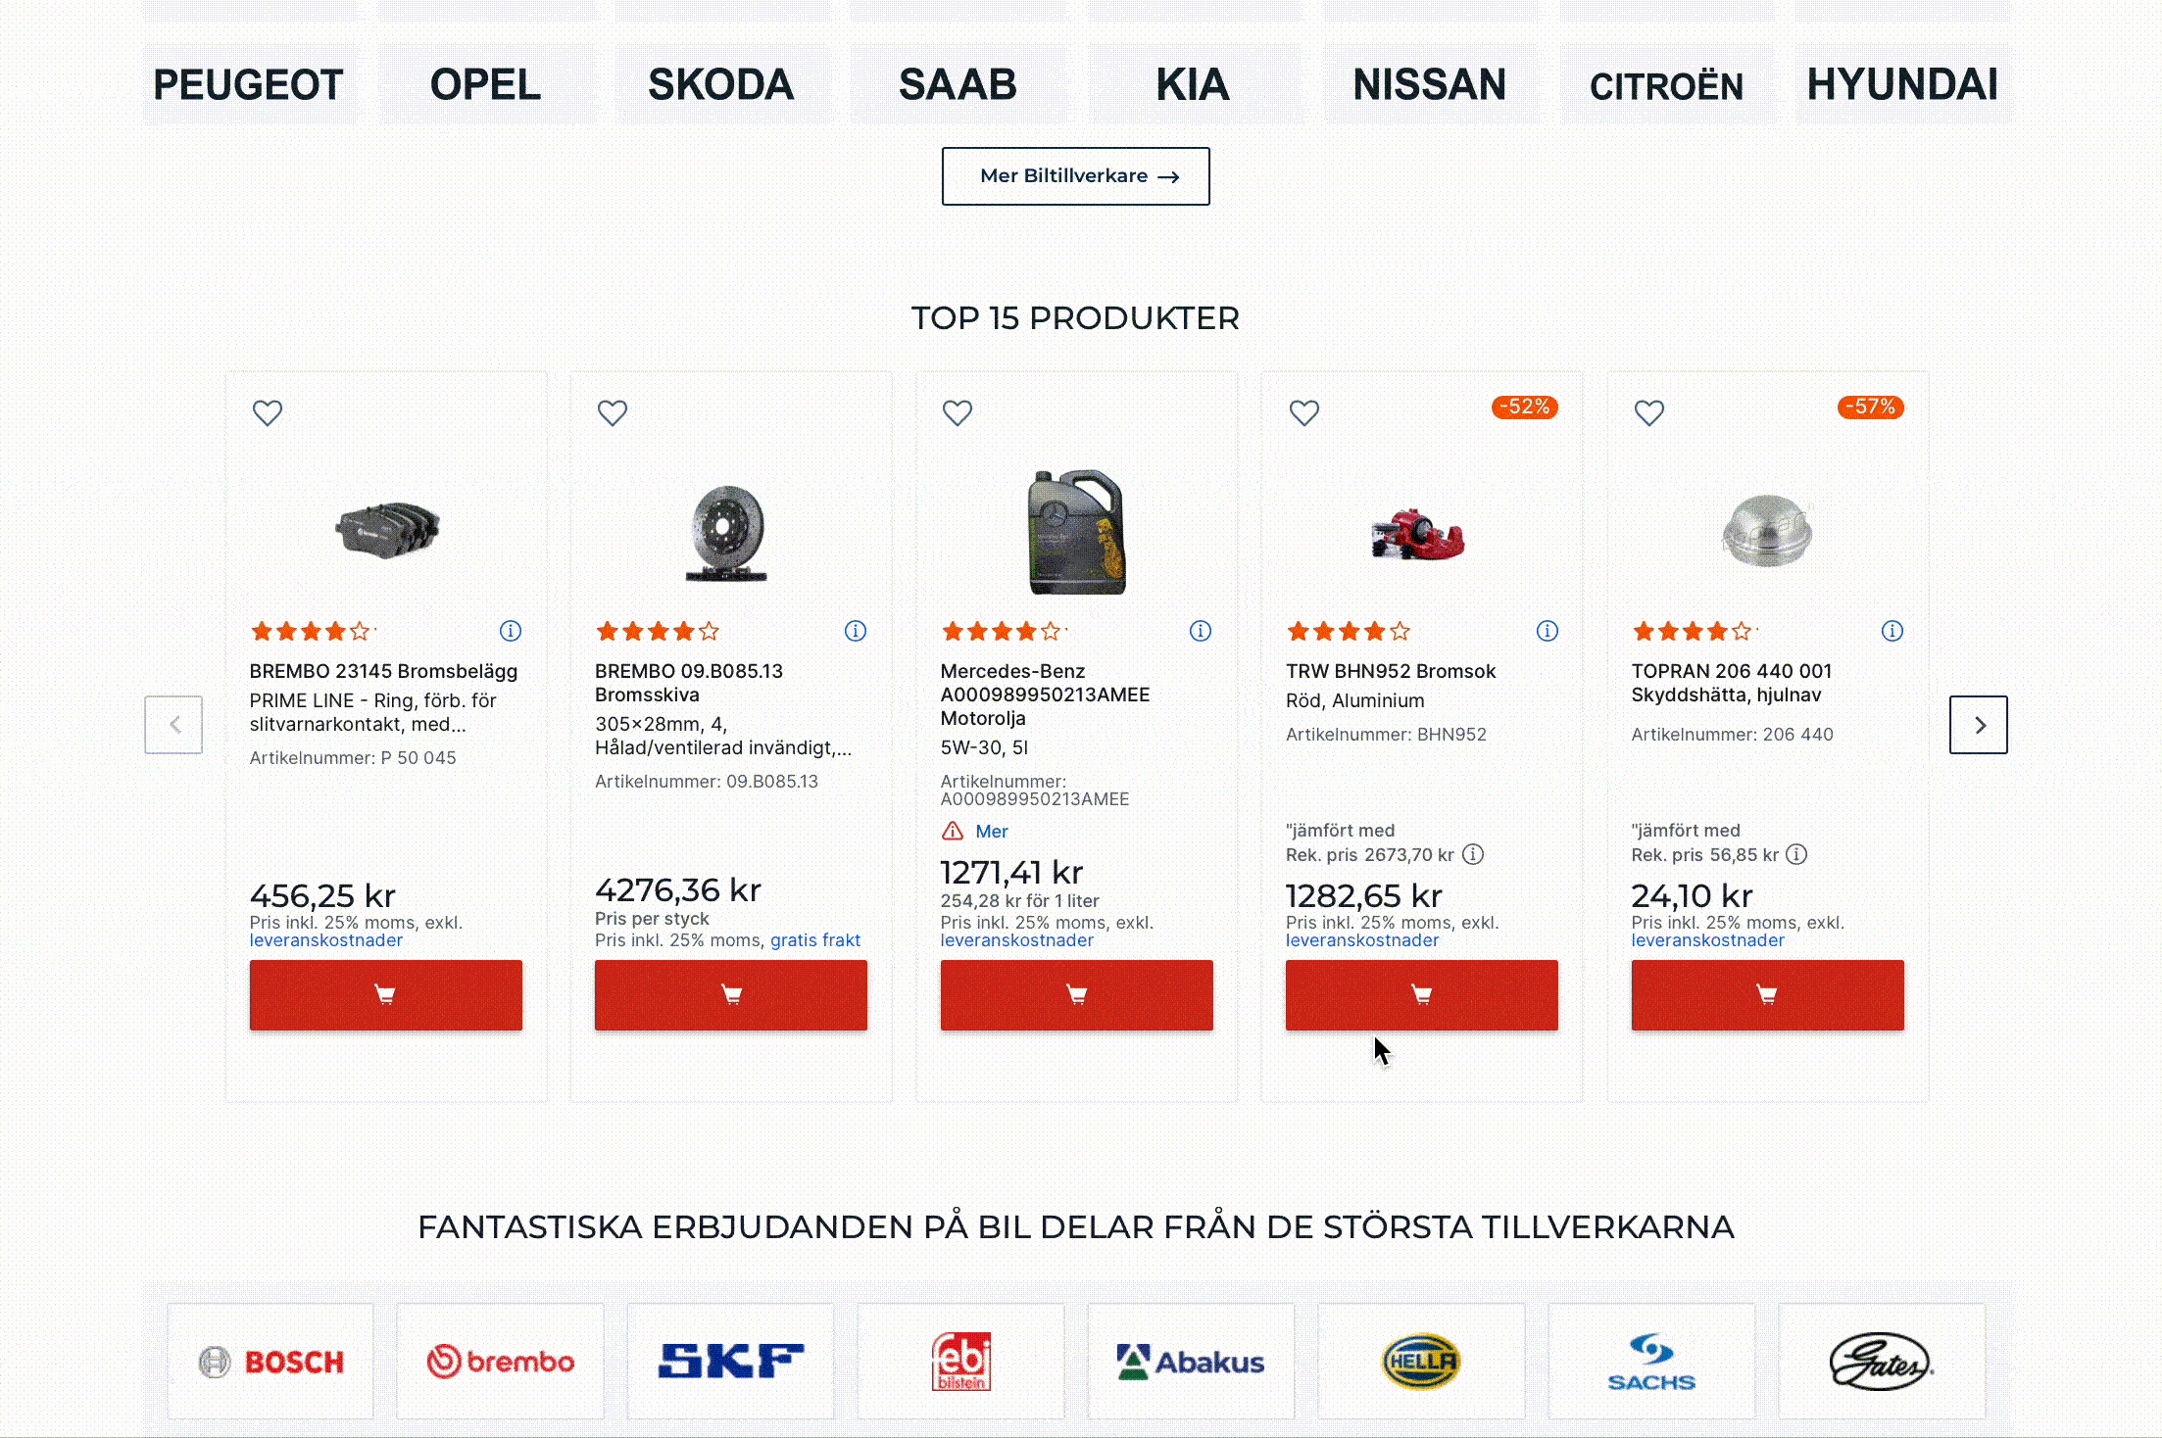Open the Brembo manufacturer logo
2162x1438 pixels.
coord(500,1361)
